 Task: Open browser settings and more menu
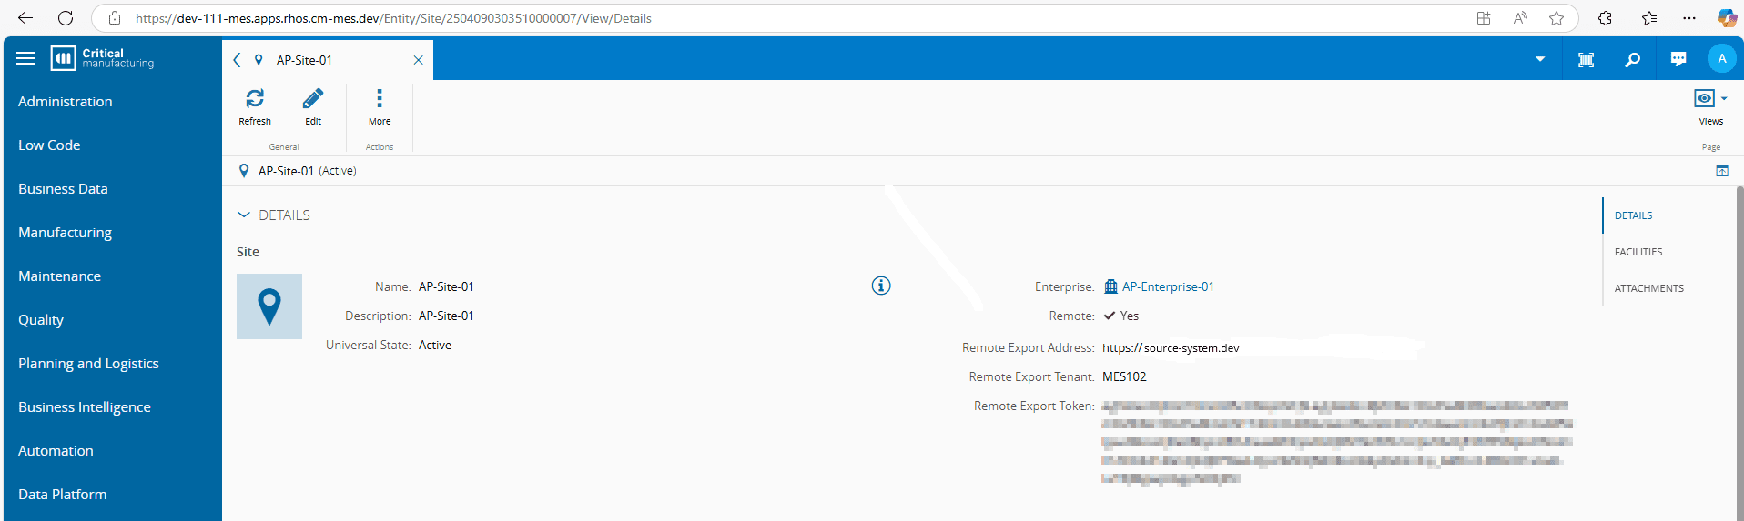1689,18
